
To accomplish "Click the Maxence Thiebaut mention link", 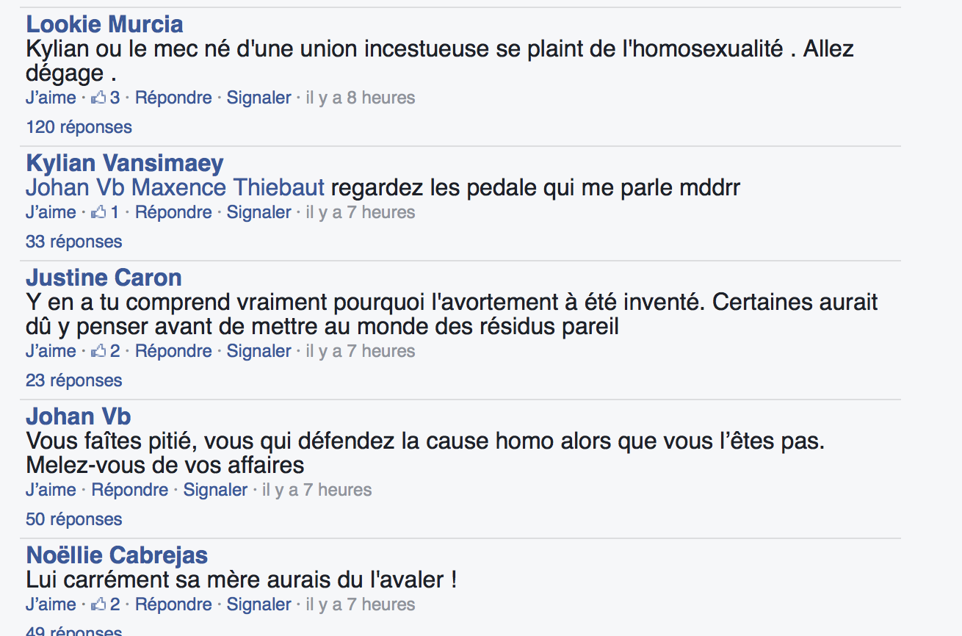I will point(228,188).
